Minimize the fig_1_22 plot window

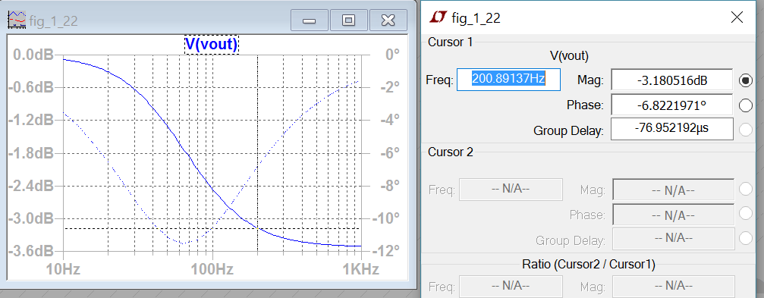point(310,20)
